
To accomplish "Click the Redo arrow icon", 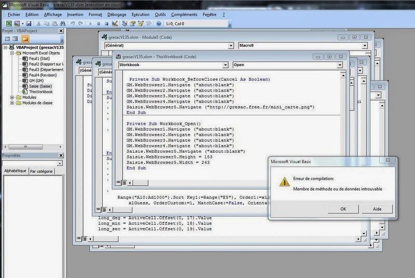I will [80, 23].
